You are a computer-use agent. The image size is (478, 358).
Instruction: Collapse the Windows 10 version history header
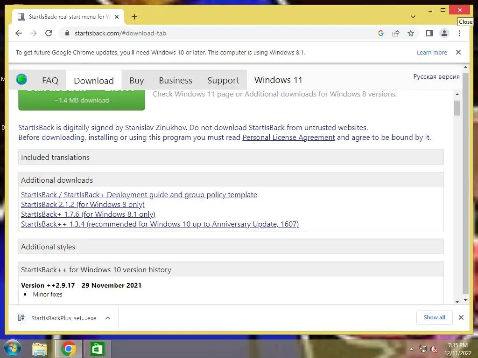pos(231,269)
